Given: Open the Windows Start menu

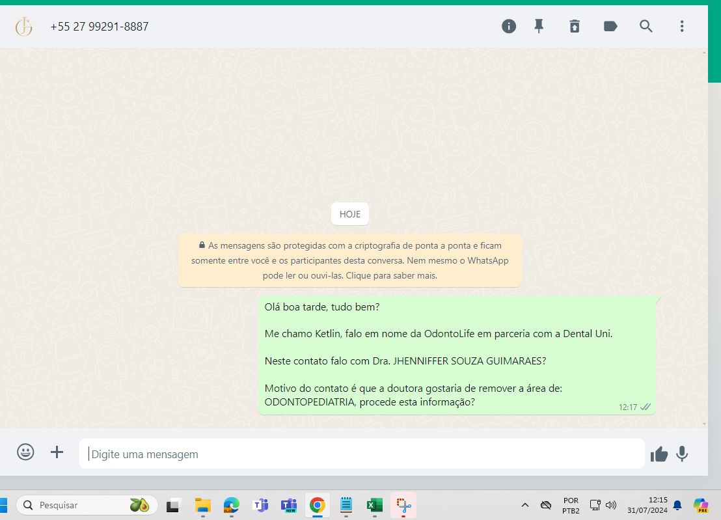Looking at the screenshot, I should coord(3,505).
